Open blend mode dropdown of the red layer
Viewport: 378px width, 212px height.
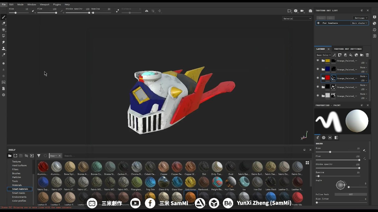(x=364, y=76)
